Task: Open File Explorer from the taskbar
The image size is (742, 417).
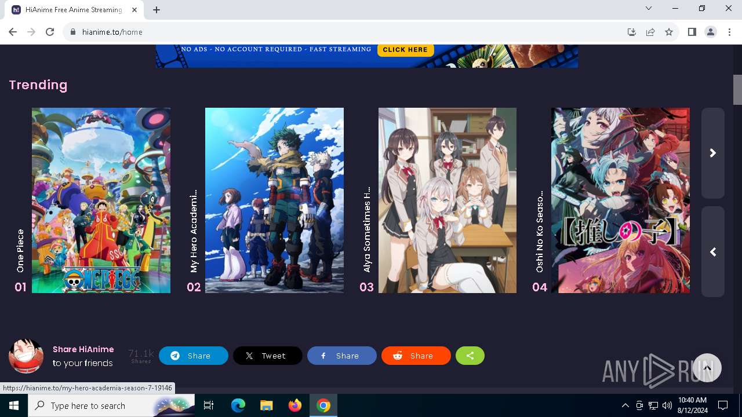Action: [266, 405]
